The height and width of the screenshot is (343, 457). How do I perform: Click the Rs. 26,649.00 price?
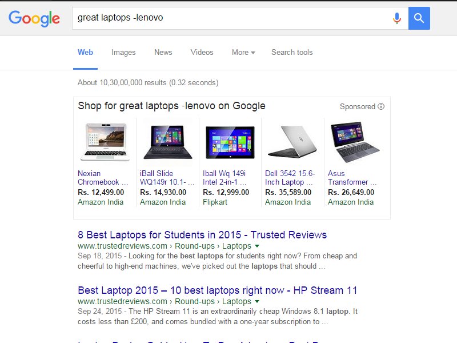click(x=351, y=192)
